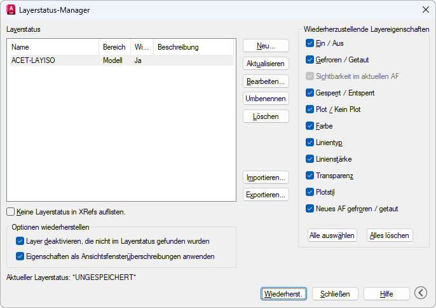Screen dimensions: 436x308
Task: Toggle the Ein / Aus checkbox
Action: [310, 43]
